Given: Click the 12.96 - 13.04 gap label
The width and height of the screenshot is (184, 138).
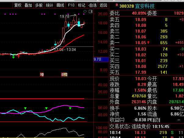Looking at the screenshot, I should [65, 50].
